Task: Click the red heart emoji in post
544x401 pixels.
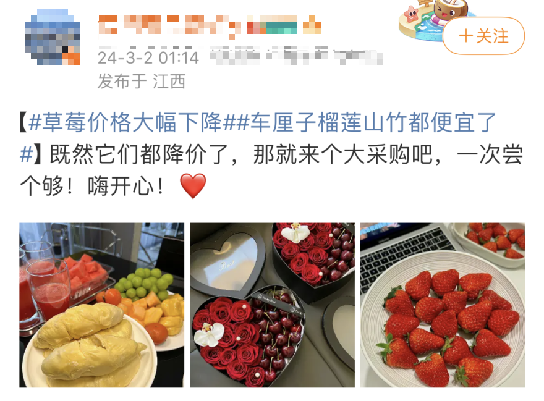Action: tap(193, 186)
